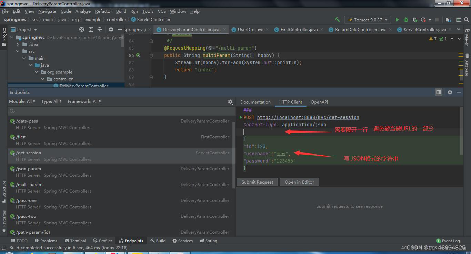Viewport: 471px width, 254px height.
Task: Collapse the org.example package in Project tree
Action: [36, 72]
